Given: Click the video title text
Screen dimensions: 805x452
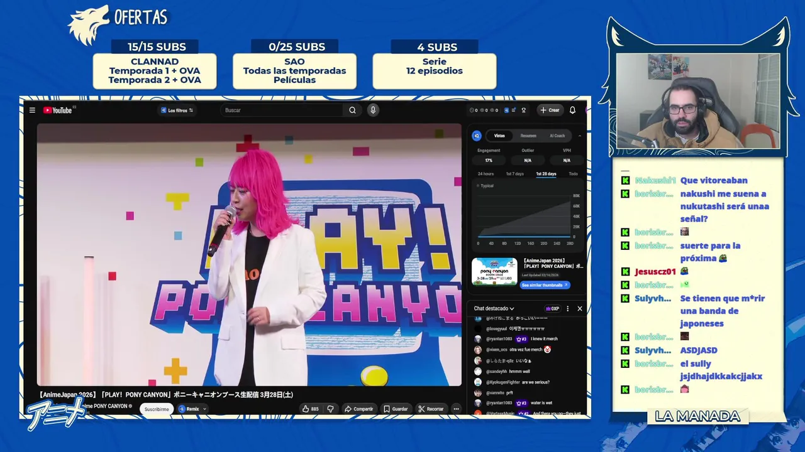Looking at the screenshot, I should pyautogui.click(x=166, y=395).
